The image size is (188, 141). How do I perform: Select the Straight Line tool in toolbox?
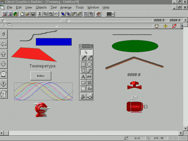tap(89, 58)
